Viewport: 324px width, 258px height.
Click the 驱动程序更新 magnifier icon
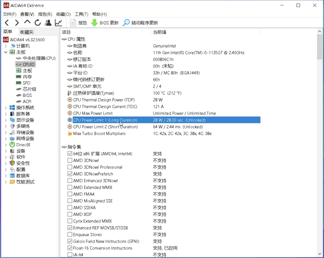point(126,23)
